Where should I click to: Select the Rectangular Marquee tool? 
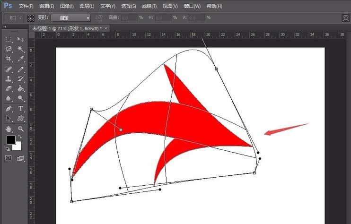(9, 39)
